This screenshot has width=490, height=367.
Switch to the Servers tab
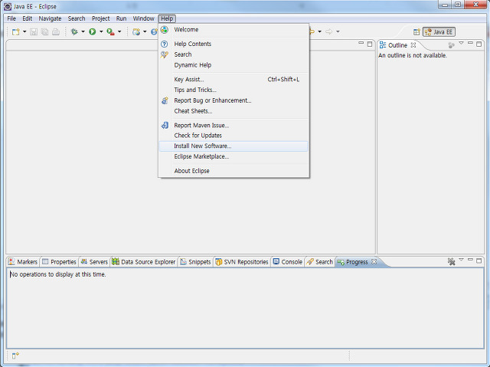pyautogui.click(x=94, y=262)
